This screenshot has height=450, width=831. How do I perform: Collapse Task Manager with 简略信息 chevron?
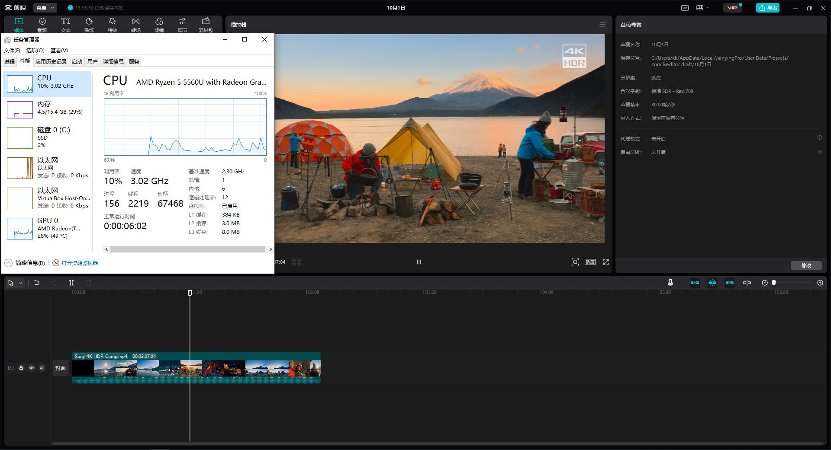[9, 263]
